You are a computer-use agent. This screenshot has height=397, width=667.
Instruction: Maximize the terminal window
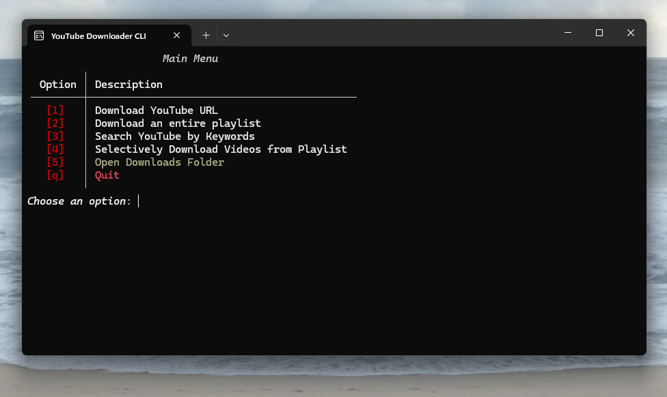(599, 33)
